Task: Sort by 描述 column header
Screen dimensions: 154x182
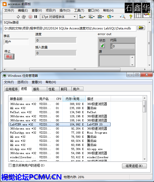Action: (x=98, y=99)
